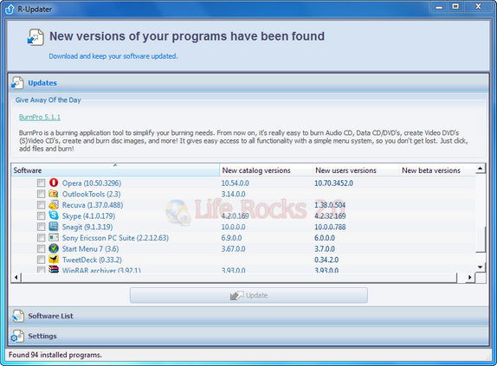Click Snagit users version 10.0.0.788

pyautogui.click(x=330, y=227)
